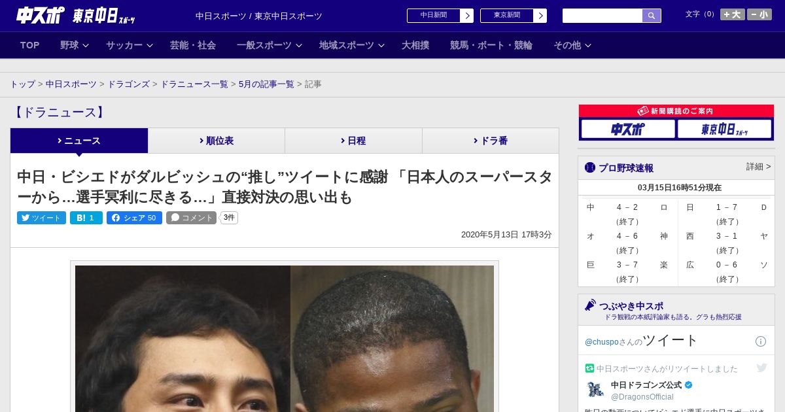Open comments with コメント button

(x=191, y=218)
